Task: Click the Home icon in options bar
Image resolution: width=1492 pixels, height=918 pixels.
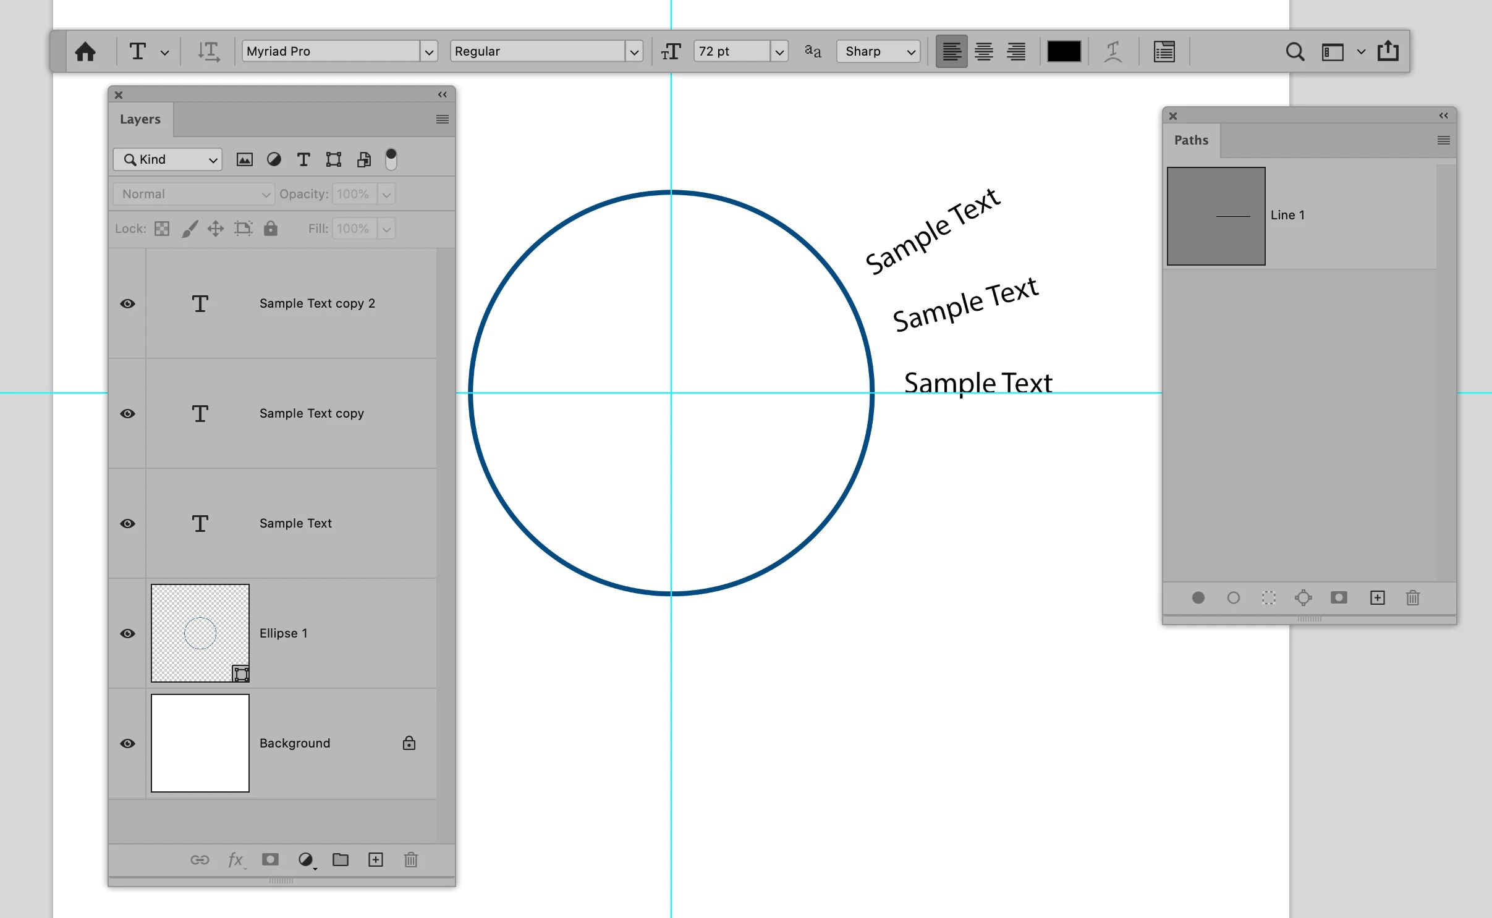Action: tap(85, 51)
